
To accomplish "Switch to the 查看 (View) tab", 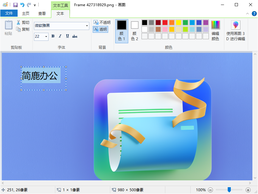I will (x=42, y=13).
